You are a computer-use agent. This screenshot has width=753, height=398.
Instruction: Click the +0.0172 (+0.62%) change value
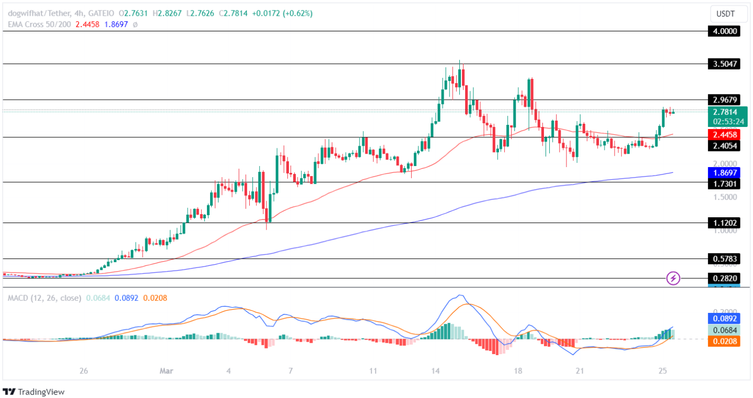click(283, 15)
